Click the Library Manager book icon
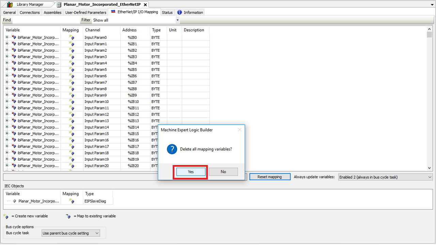This screenshot has width=436, height=245. point(10,4)
